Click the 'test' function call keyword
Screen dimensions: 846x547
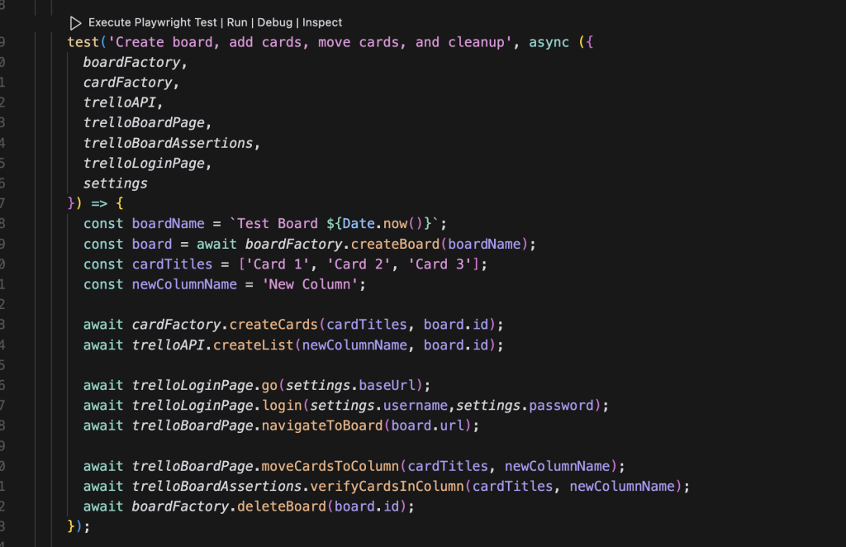tap(83, 42)
